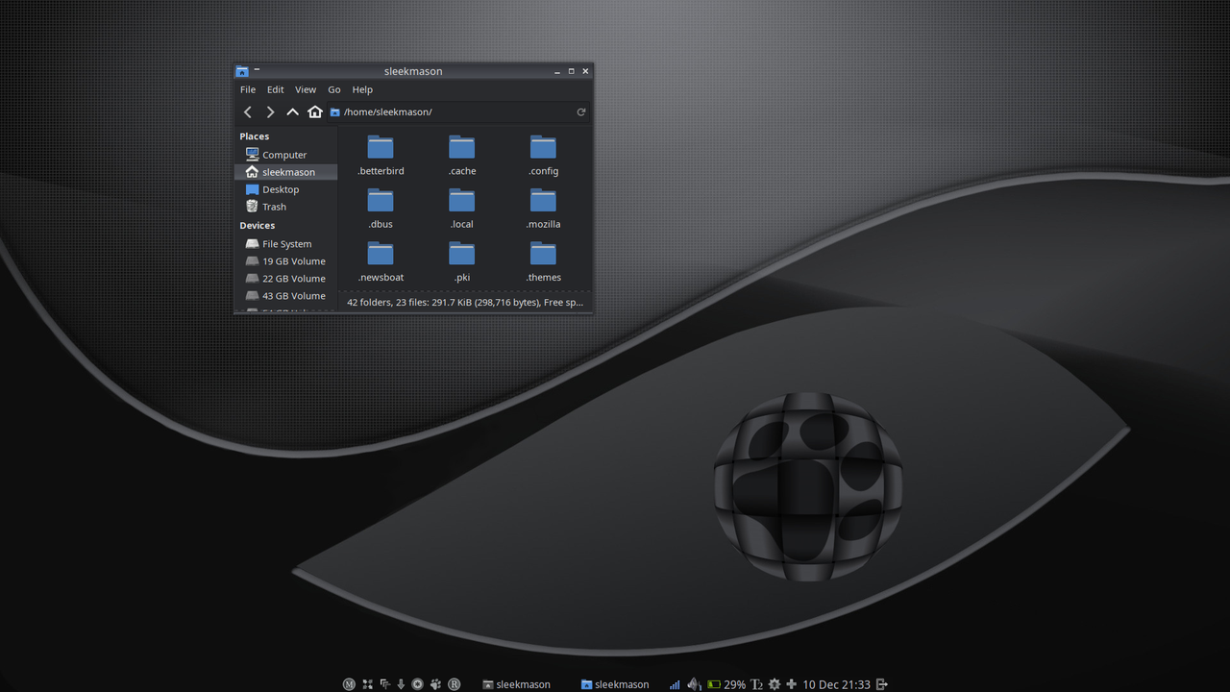
Task: Click the T2 tray icon
Action: point(756,684)
